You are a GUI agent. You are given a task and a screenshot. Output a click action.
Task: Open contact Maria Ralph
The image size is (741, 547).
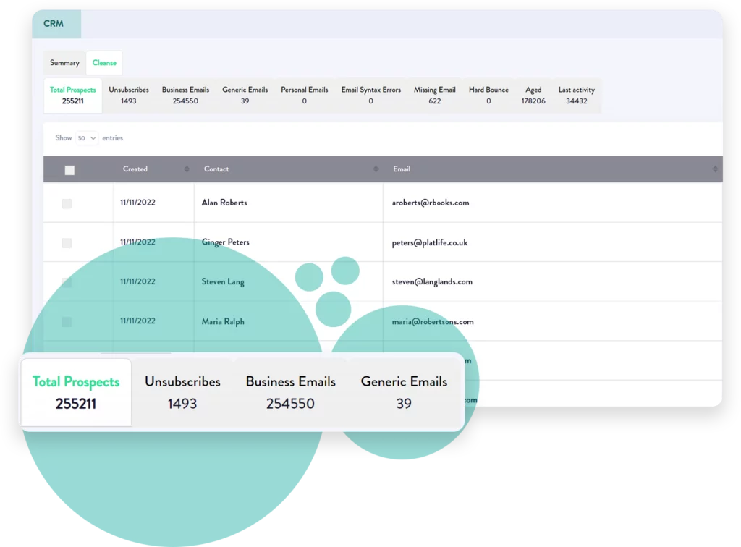[x=223, y=322]
